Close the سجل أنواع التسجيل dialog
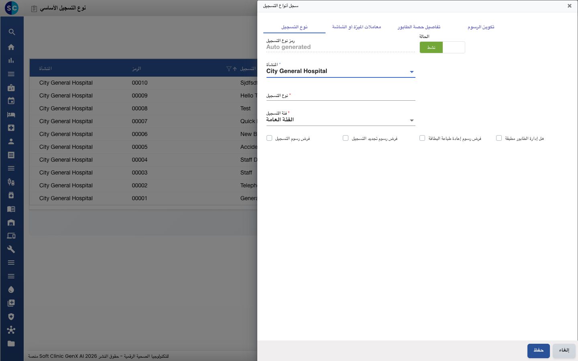The image size is (578, 361). point(569,6)
